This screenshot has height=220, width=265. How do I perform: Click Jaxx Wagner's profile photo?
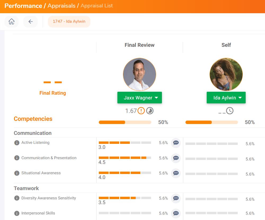click(139, 74)
